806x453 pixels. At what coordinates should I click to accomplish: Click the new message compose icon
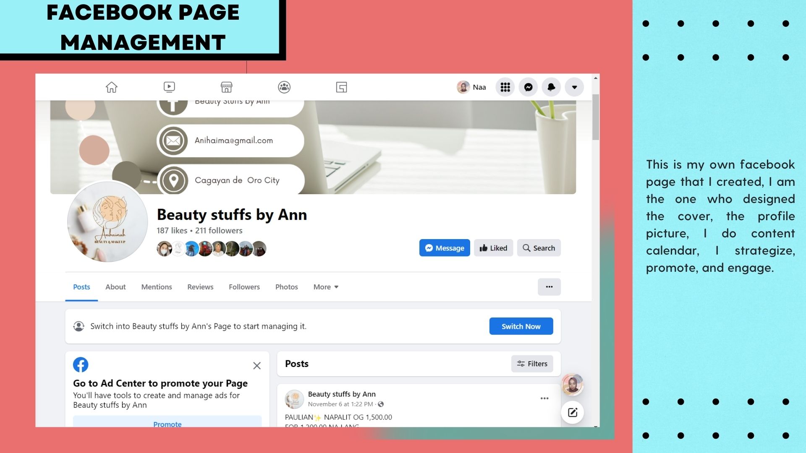tap(573, 412)
